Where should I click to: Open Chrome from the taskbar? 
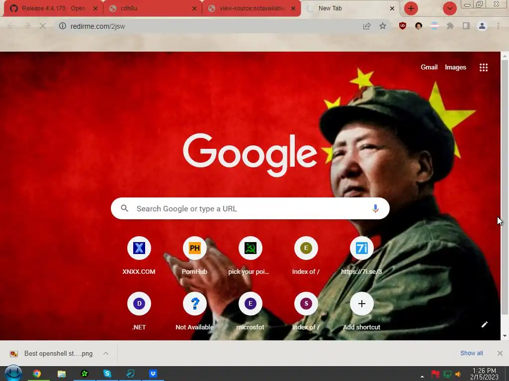37,374
